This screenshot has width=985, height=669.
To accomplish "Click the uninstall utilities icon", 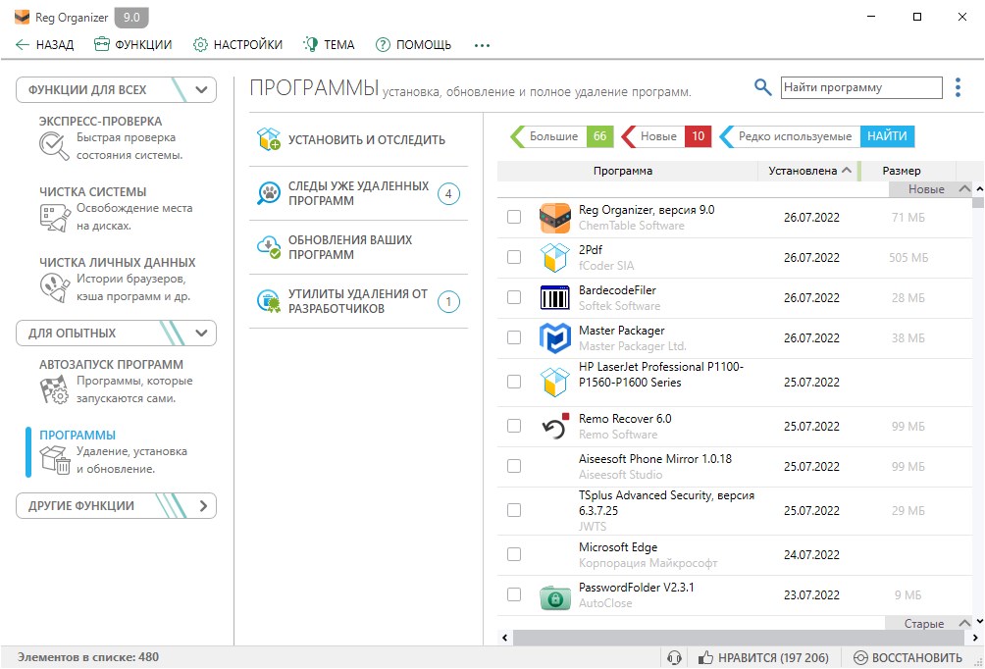I will pos(268,301).
